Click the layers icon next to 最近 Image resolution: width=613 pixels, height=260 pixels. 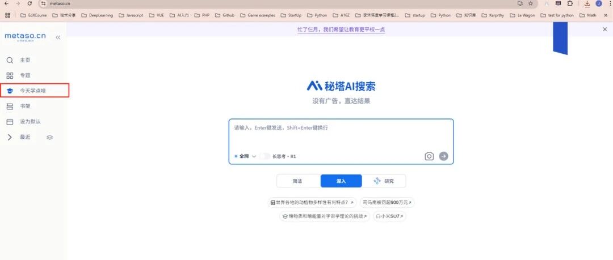click(49, 138)
